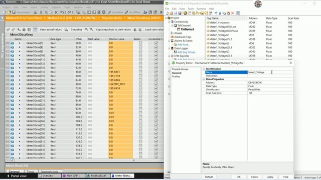This screenshot has height=180, width=321.
Task: Toggle Retain checkbox for Meter3Data[20]
Action: 140,96
